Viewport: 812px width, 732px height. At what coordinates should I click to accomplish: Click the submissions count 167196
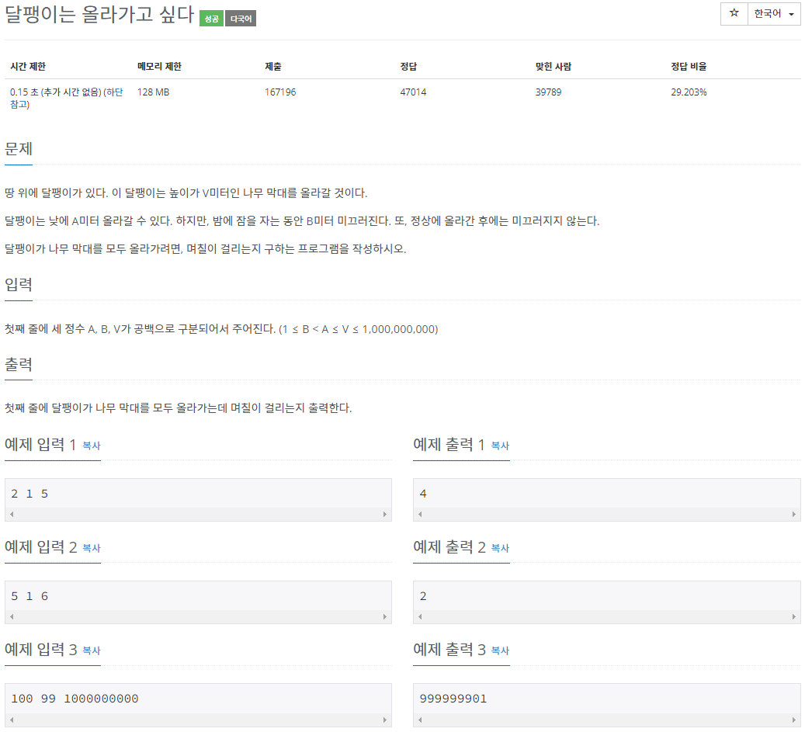click(280, 92)
